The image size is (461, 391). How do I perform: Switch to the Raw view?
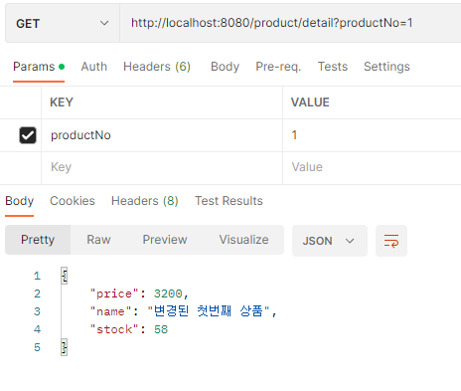click(98, 240)
